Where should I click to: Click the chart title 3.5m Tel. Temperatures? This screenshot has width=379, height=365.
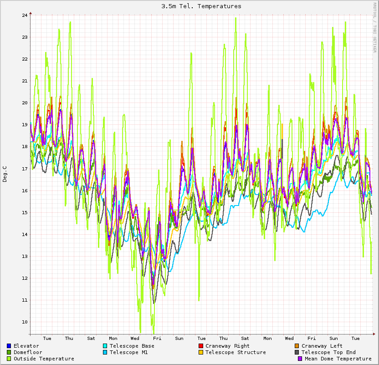click(201, 6)
